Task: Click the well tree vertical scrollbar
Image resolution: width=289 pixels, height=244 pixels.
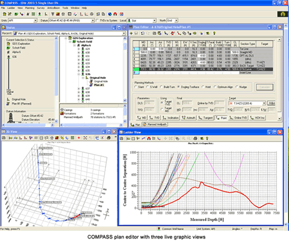Action: (x=125, y=69)
